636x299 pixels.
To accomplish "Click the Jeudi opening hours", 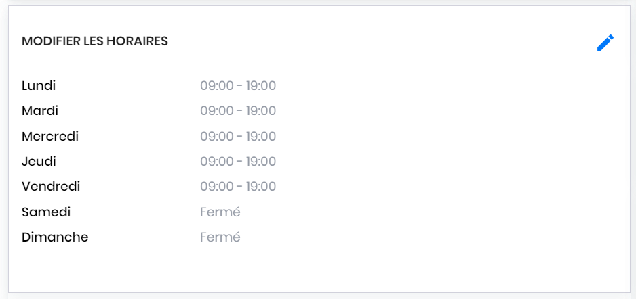I will (238, 162).
